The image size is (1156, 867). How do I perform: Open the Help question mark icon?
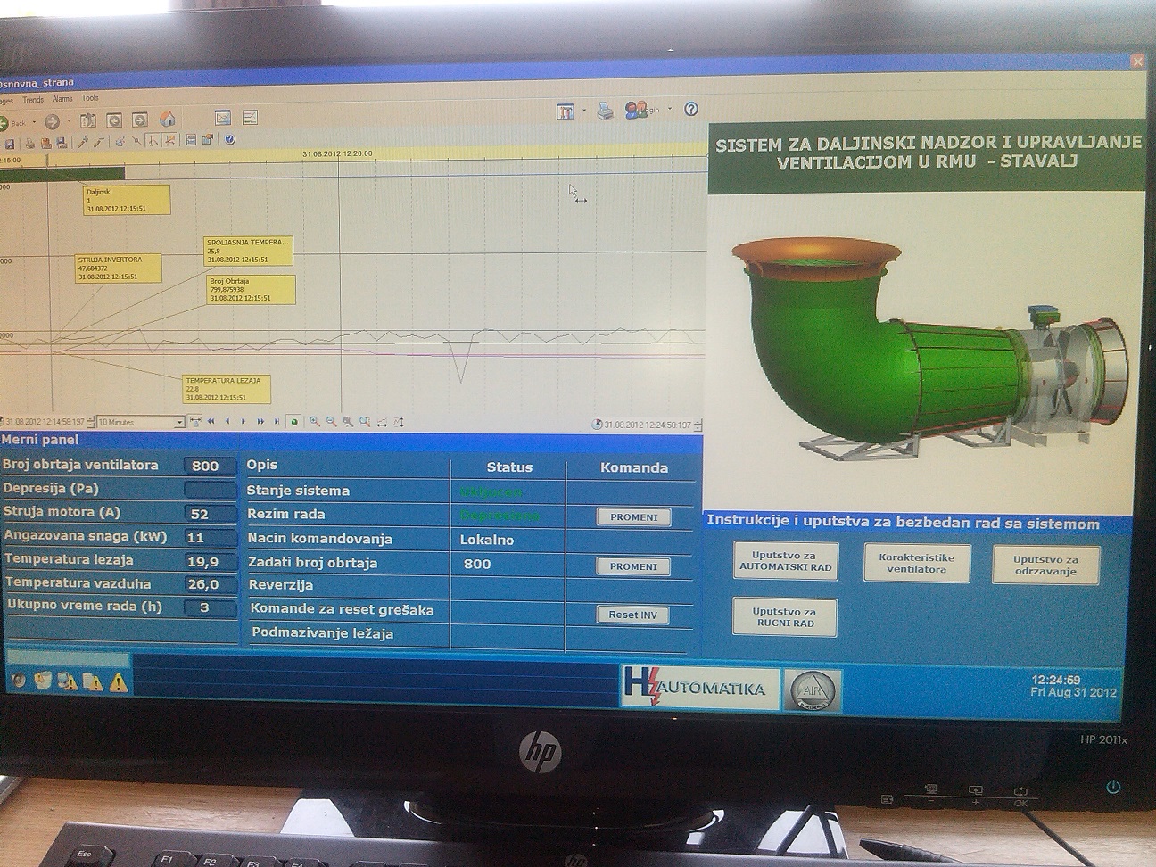690,109
